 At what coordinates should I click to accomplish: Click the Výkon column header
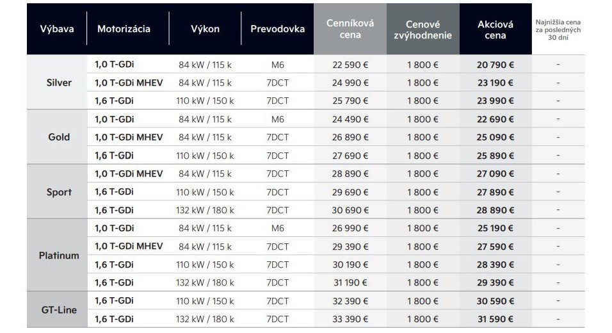205,29
